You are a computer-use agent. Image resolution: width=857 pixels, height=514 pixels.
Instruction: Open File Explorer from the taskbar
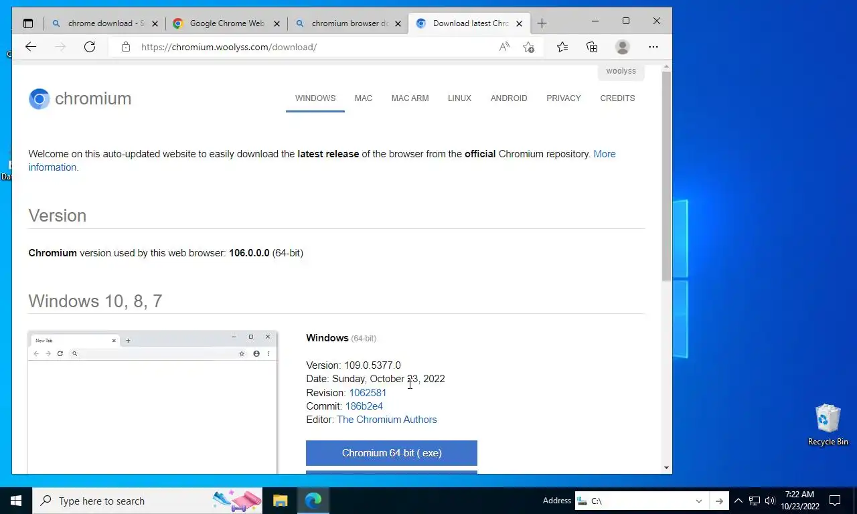tap(280, 501)
